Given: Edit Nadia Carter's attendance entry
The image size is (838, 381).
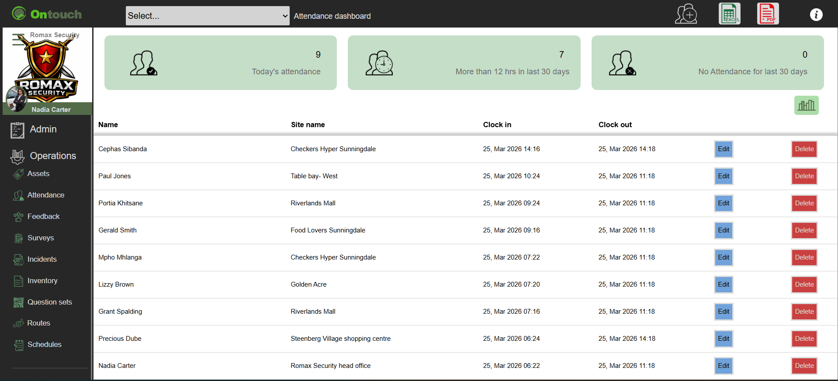Looking at the screenshot, I should click(x=723, y=366).
